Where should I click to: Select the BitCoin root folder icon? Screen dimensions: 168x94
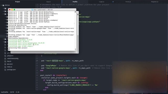(3, 5)
